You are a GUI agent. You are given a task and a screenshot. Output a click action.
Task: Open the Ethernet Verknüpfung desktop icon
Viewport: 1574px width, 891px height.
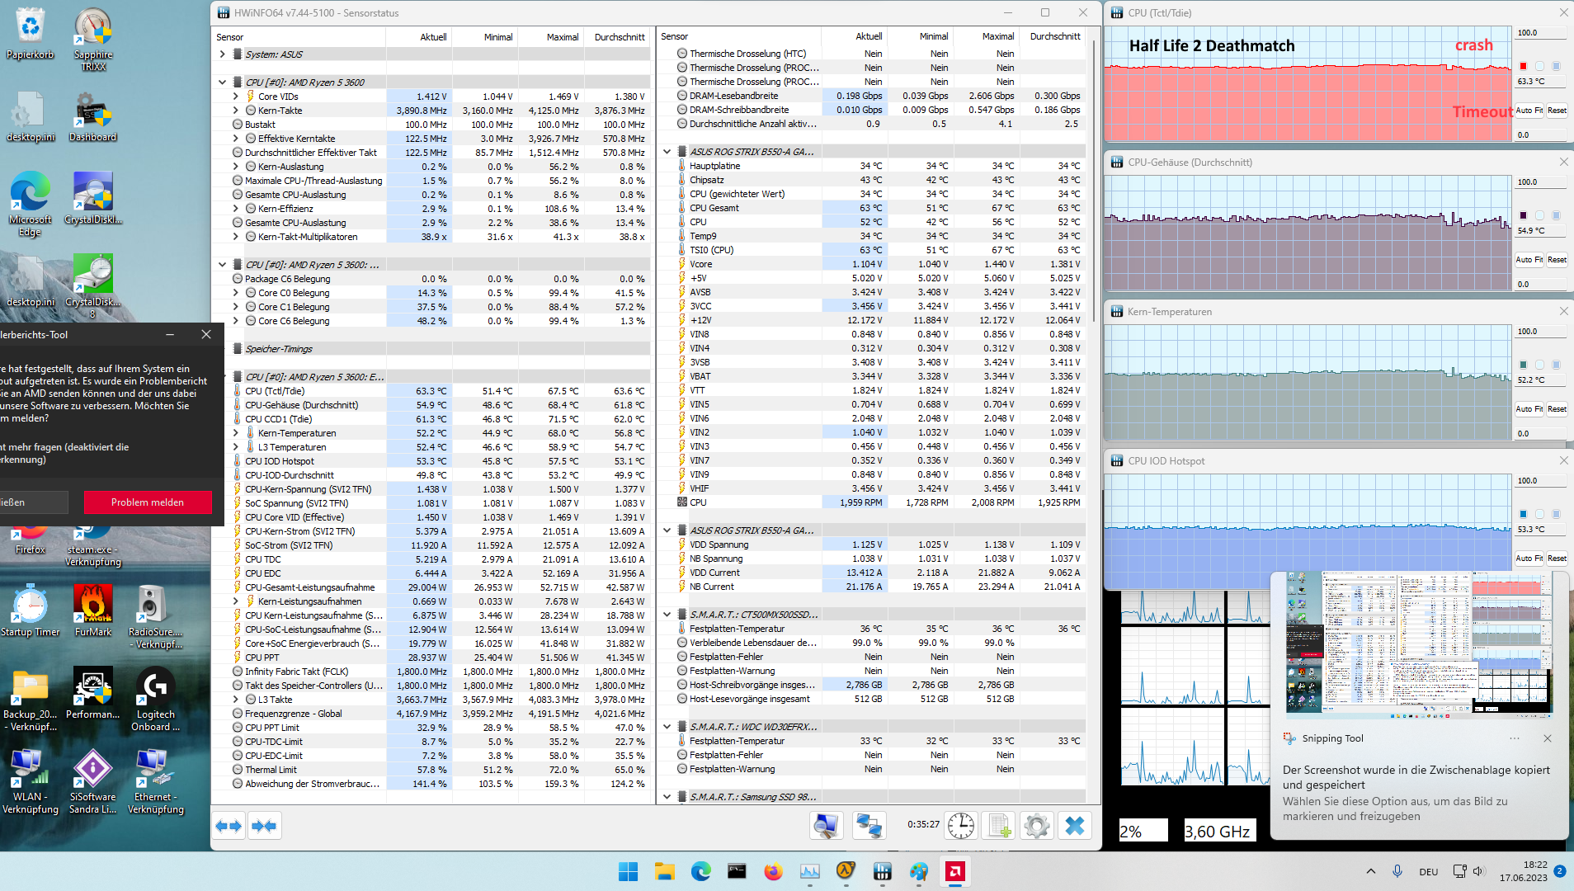[x=156, y=782]
